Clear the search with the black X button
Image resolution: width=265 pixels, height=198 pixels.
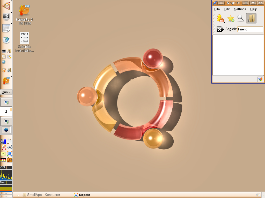[x=220, y=29]
